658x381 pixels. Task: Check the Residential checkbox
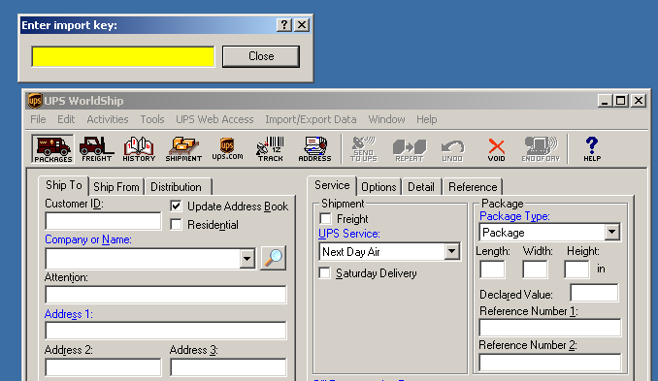tap(177, 225)
